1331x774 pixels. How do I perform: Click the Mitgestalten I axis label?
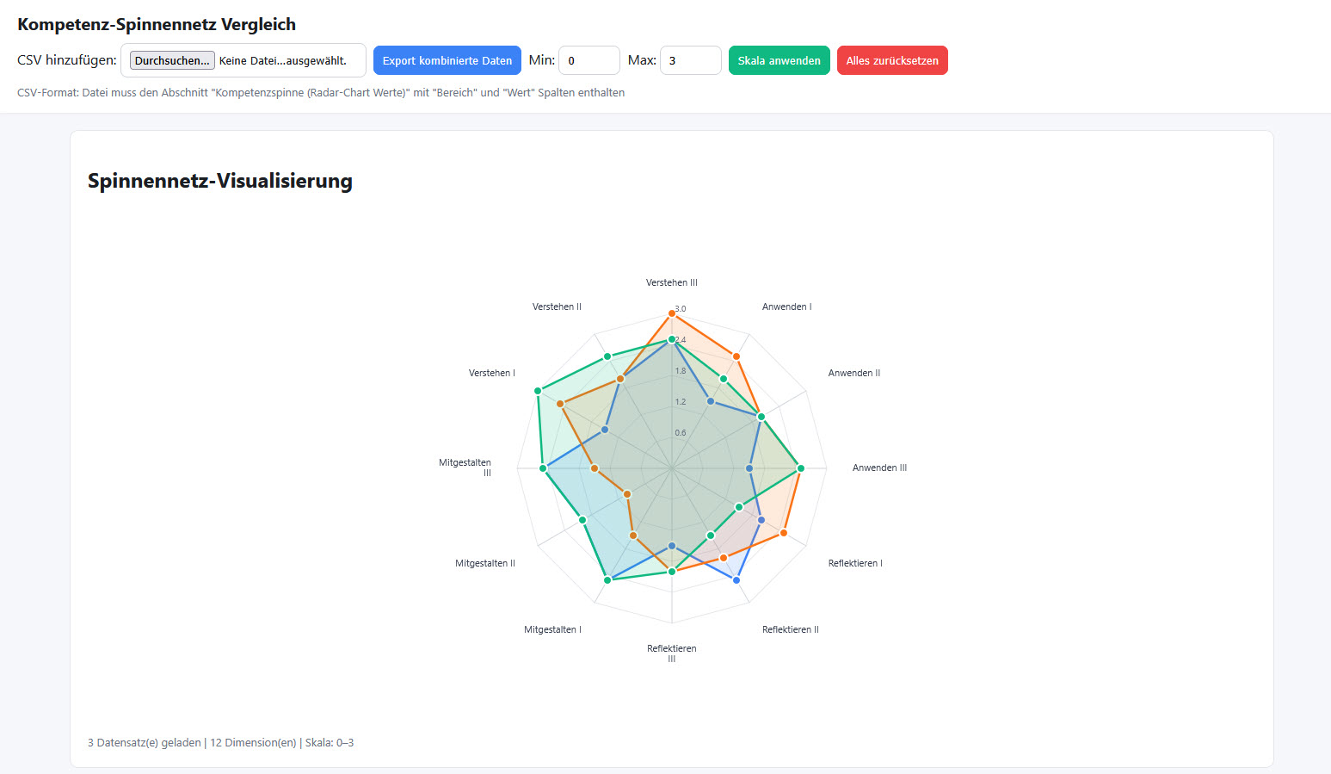[552, 629]
